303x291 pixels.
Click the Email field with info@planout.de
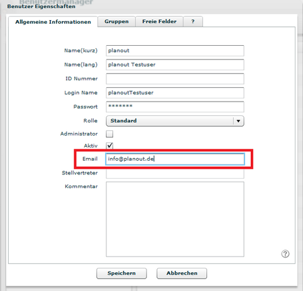(x=175, y=159)
